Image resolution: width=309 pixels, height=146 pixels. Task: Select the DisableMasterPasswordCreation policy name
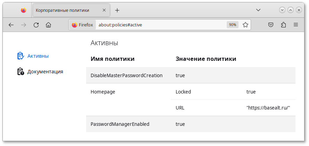click(126, 75)
